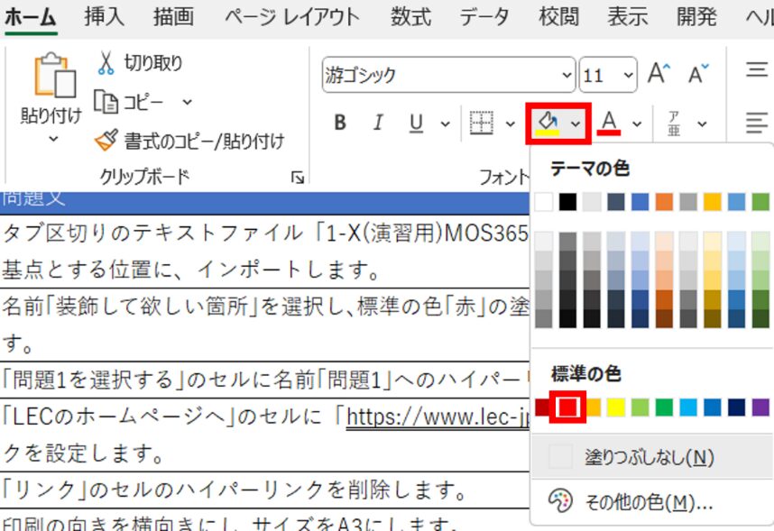Pick the gold theme color swatch
This screenshot has height=531, width=774.
tap(713, 202)
